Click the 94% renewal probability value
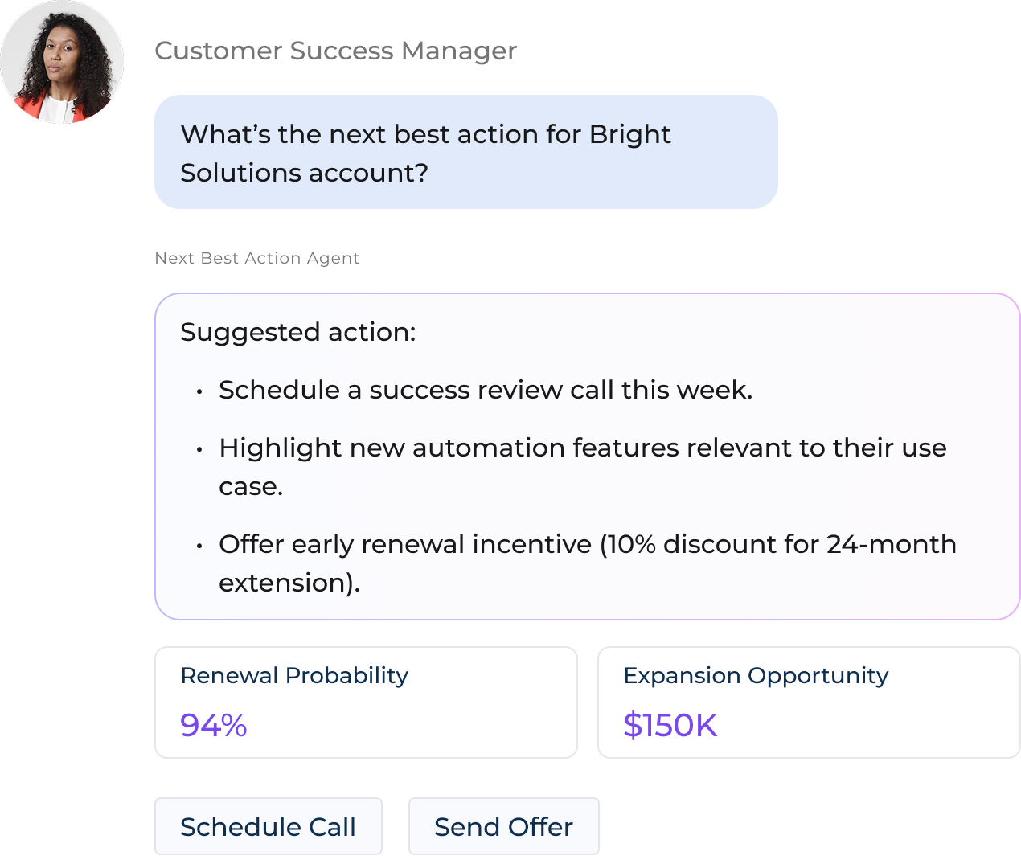Image resolution: width=1021 pixels, height=868 pixels. [x=213, y=726]
